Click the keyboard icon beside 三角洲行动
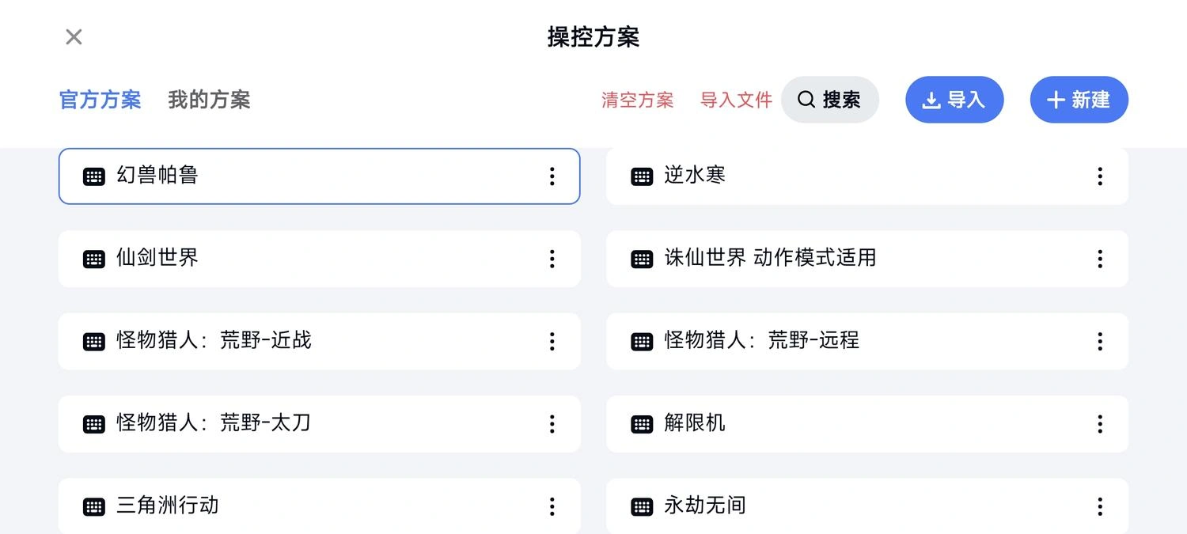The width and height of the screenshot is (1187, 534). click(x=94, y=506)
